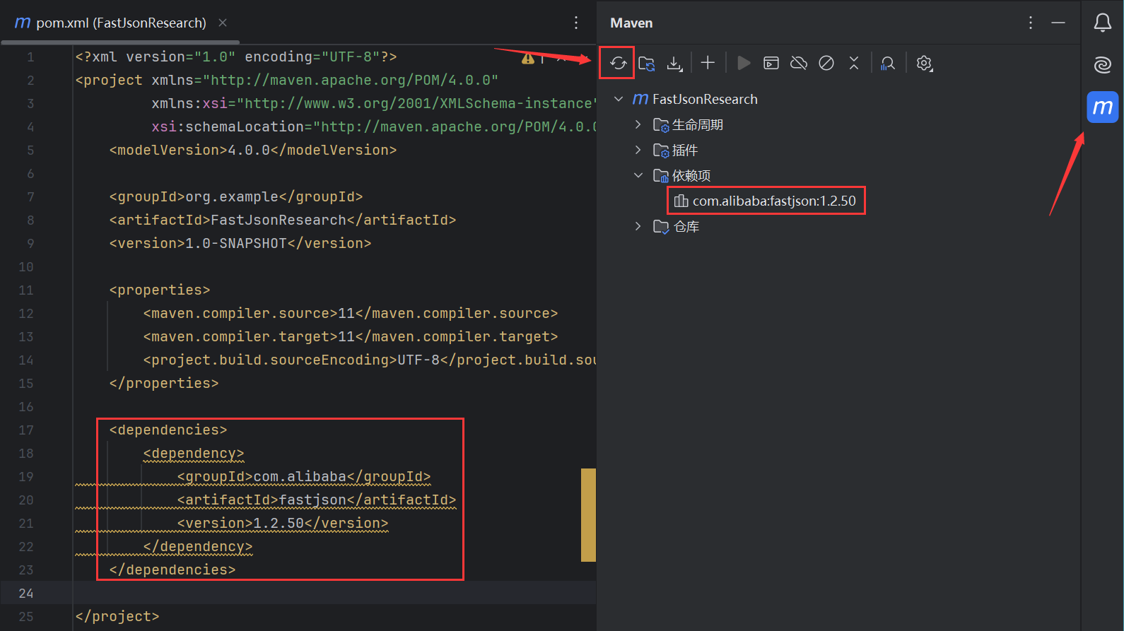Image resolution: width=1124 pixels, height=631 pixels.
Task: Open the Notifications bell panel
Action: tap(1102, 23)
